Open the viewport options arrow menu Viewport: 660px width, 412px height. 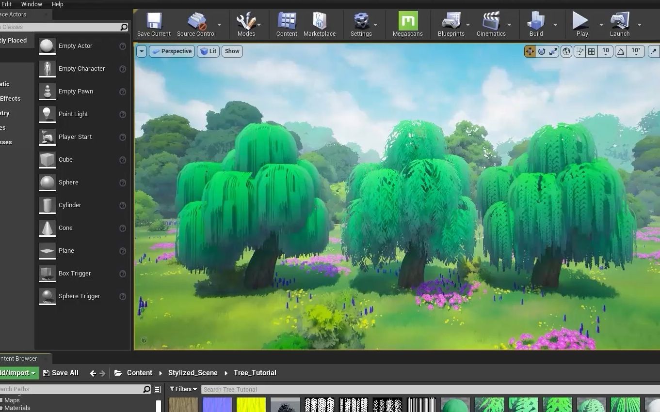[141, 51]
